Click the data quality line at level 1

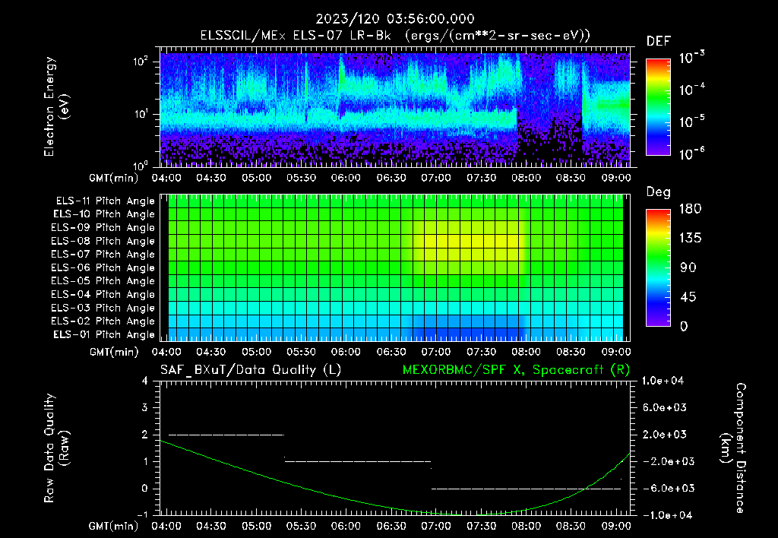click(x=358, y=461)
